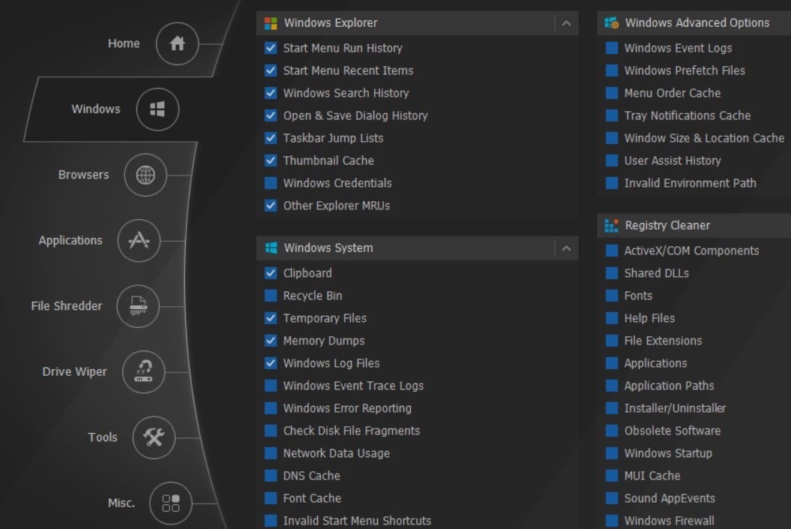Click the Windows System header icon
This screenshot has height=529, width=791.
click(271, 248)
